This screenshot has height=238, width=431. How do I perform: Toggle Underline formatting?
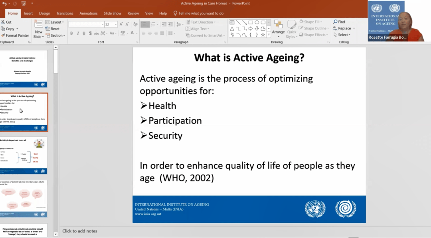(84, 33)
